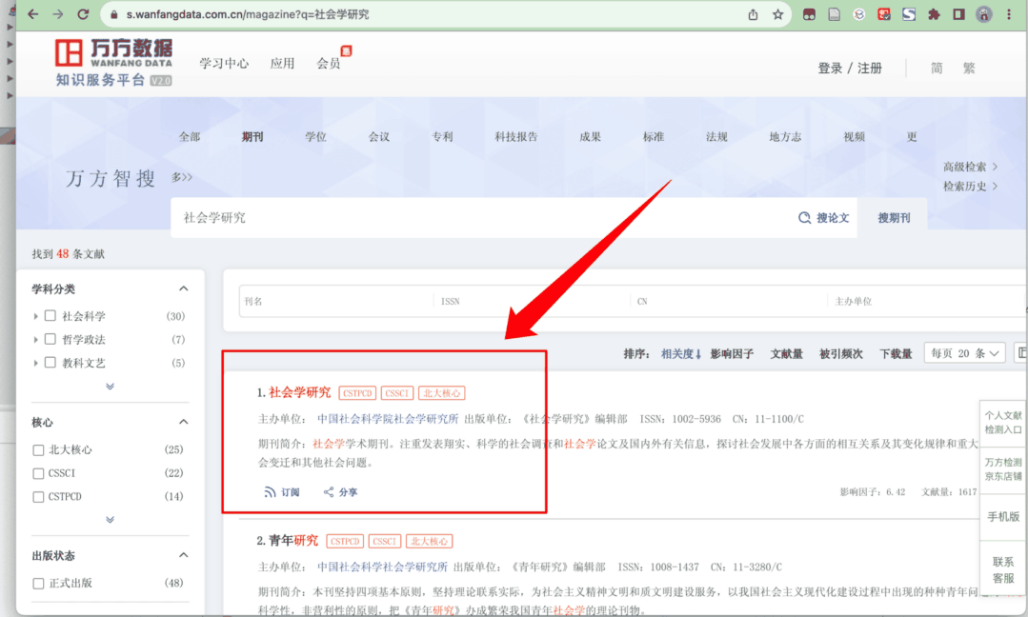Open the 学习中心 menu item

pyautogui.click(x=224, y=63)
